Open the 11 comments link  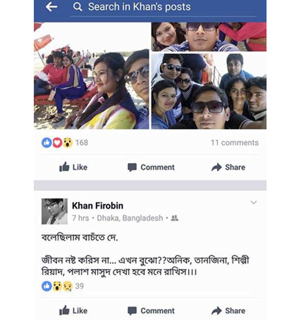(x=234, y=143)
